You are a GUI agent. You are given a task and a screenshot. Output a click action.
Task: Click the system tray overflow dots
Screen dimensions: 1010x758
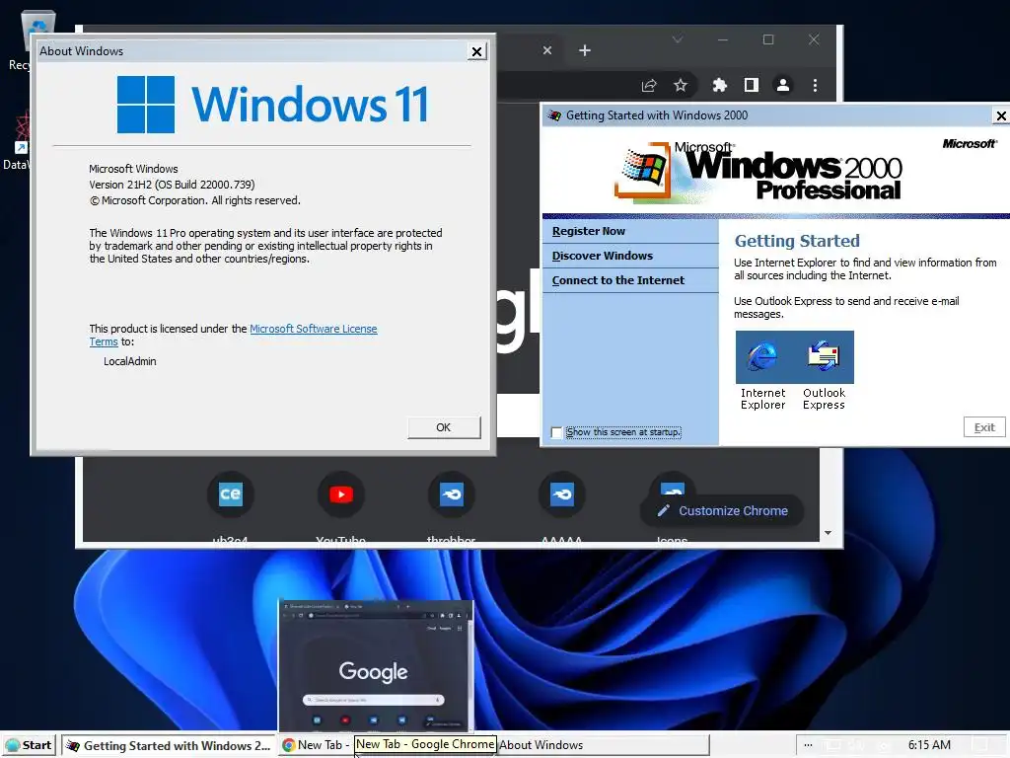tap(808, 745)
